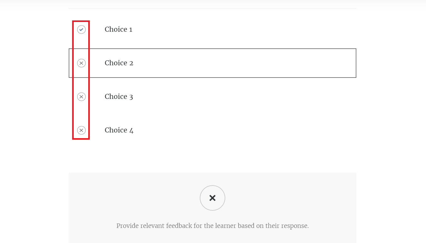Edit the learner feedback placeholder text
Image resolution: width=426 pixels, height=243 pixels.
tap(212, 226)
